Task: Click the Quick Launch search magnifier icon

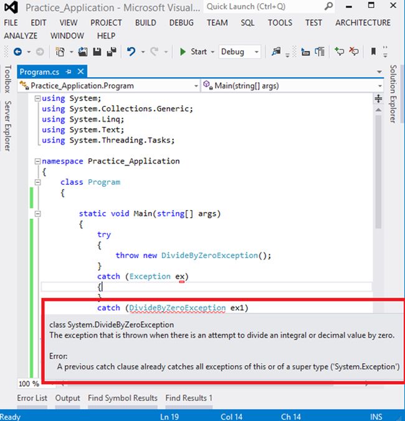Action: (328, 6)
